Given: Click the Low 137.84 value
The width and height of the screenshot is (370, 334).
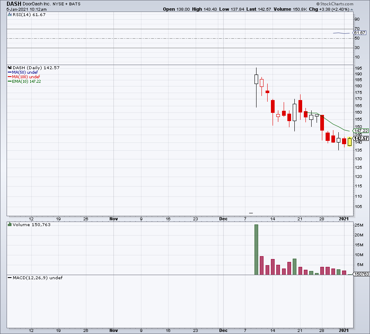Looking at the screenshot, I should (232, 9).
